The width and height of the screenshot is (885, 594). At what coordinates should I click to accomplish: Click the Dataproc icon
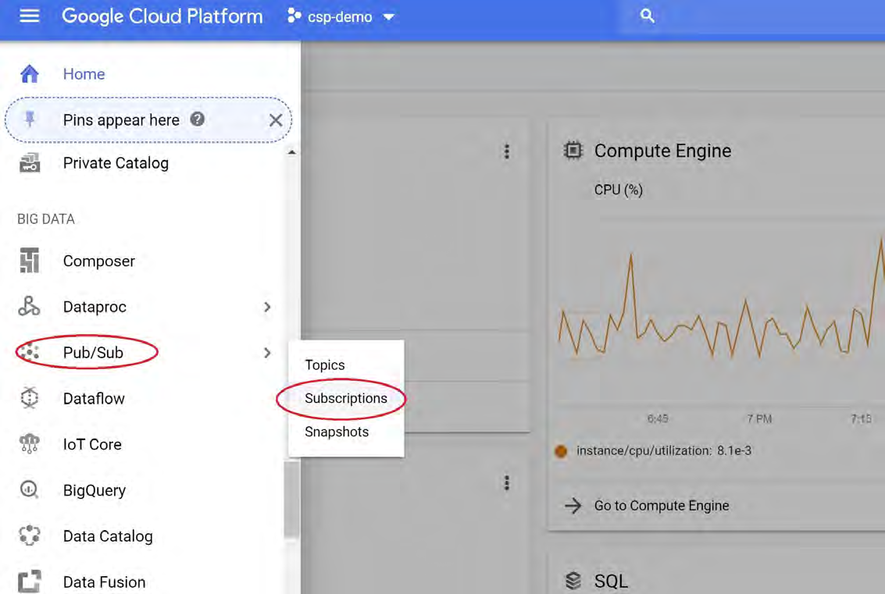point(30,306)
